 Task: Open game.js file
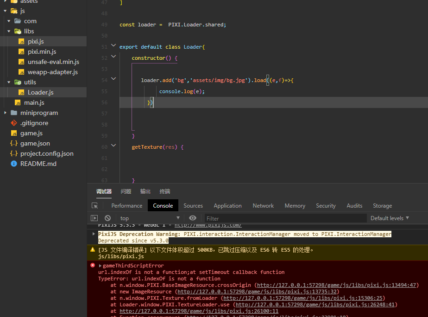(x=31, y=133)
